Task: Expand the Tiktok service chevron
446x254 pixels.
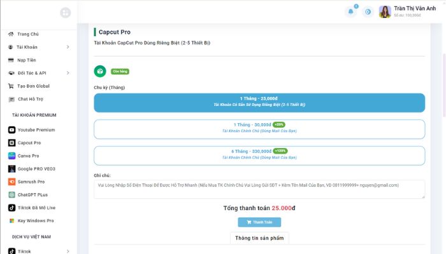Action: pyautogui.click(x=68, y=251)
